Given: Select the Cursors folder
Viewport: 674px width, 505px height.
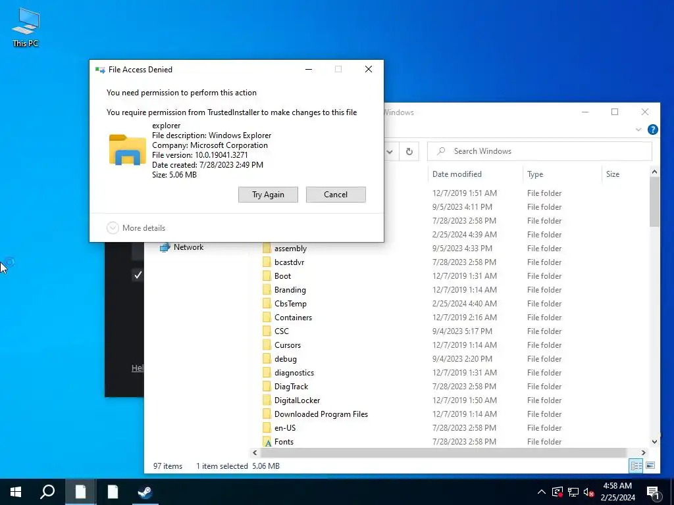Looking at the screenshot, I should (288, 345).
